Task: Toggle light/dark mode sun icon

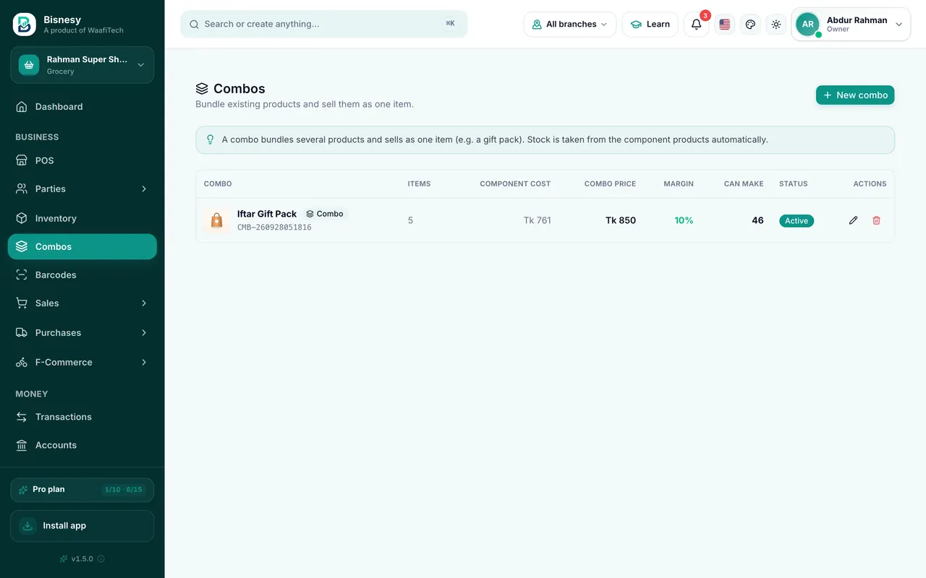Action: point(776,25)
